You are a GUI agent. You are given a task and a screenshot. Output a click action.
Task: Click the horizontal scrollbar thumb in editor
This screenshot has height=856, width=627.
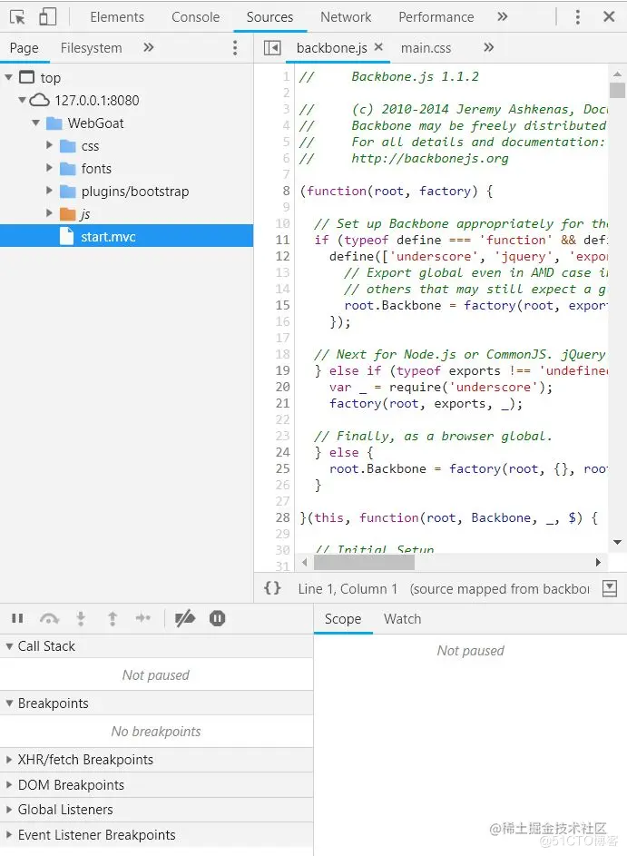coord(364,562)
